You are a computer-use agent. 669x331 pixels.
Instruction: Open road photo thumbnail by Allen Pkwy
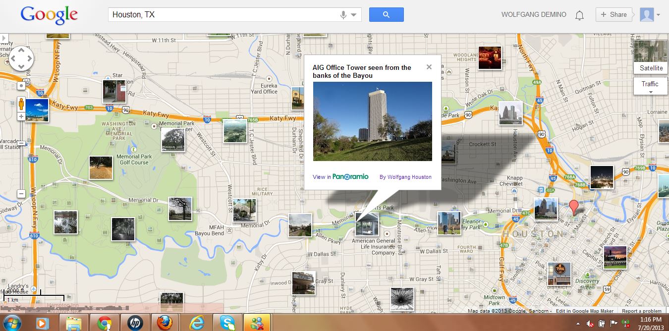[x=300, y=225]
